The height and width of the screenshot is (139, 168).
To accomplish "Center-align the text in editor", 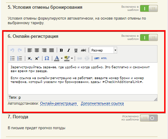I will click(37, 50).
